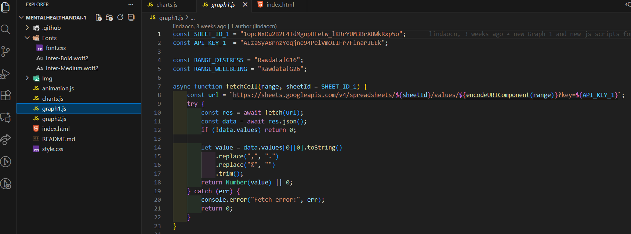Open the Run and Debug view
Image resolution: width=631 pixels, height=234 pixels.
coord(6,74)
